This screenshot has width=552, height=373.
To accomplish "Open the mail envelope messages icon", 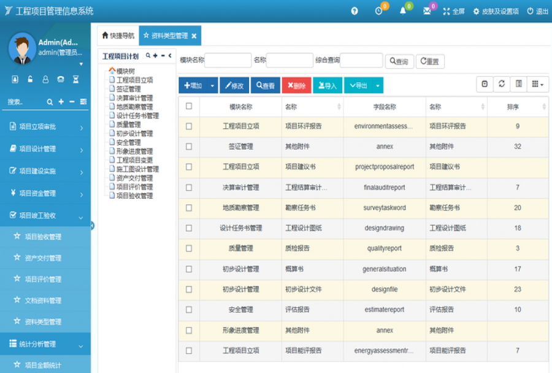I will pos(427,11).
